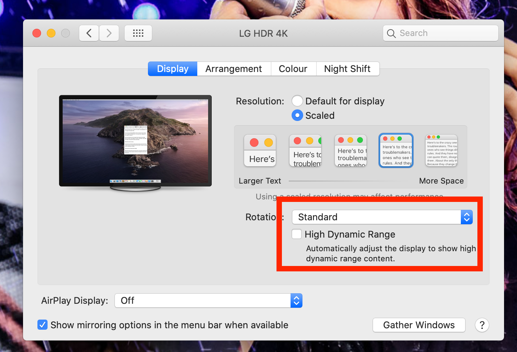The image size is (517, 352).
Task: Click the Resolution label
Action: (260, 101)
